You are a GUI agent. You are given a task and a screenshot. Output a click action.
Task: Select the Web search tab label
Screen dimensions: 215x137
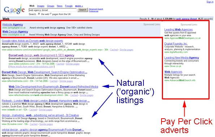tap(32, 6)
